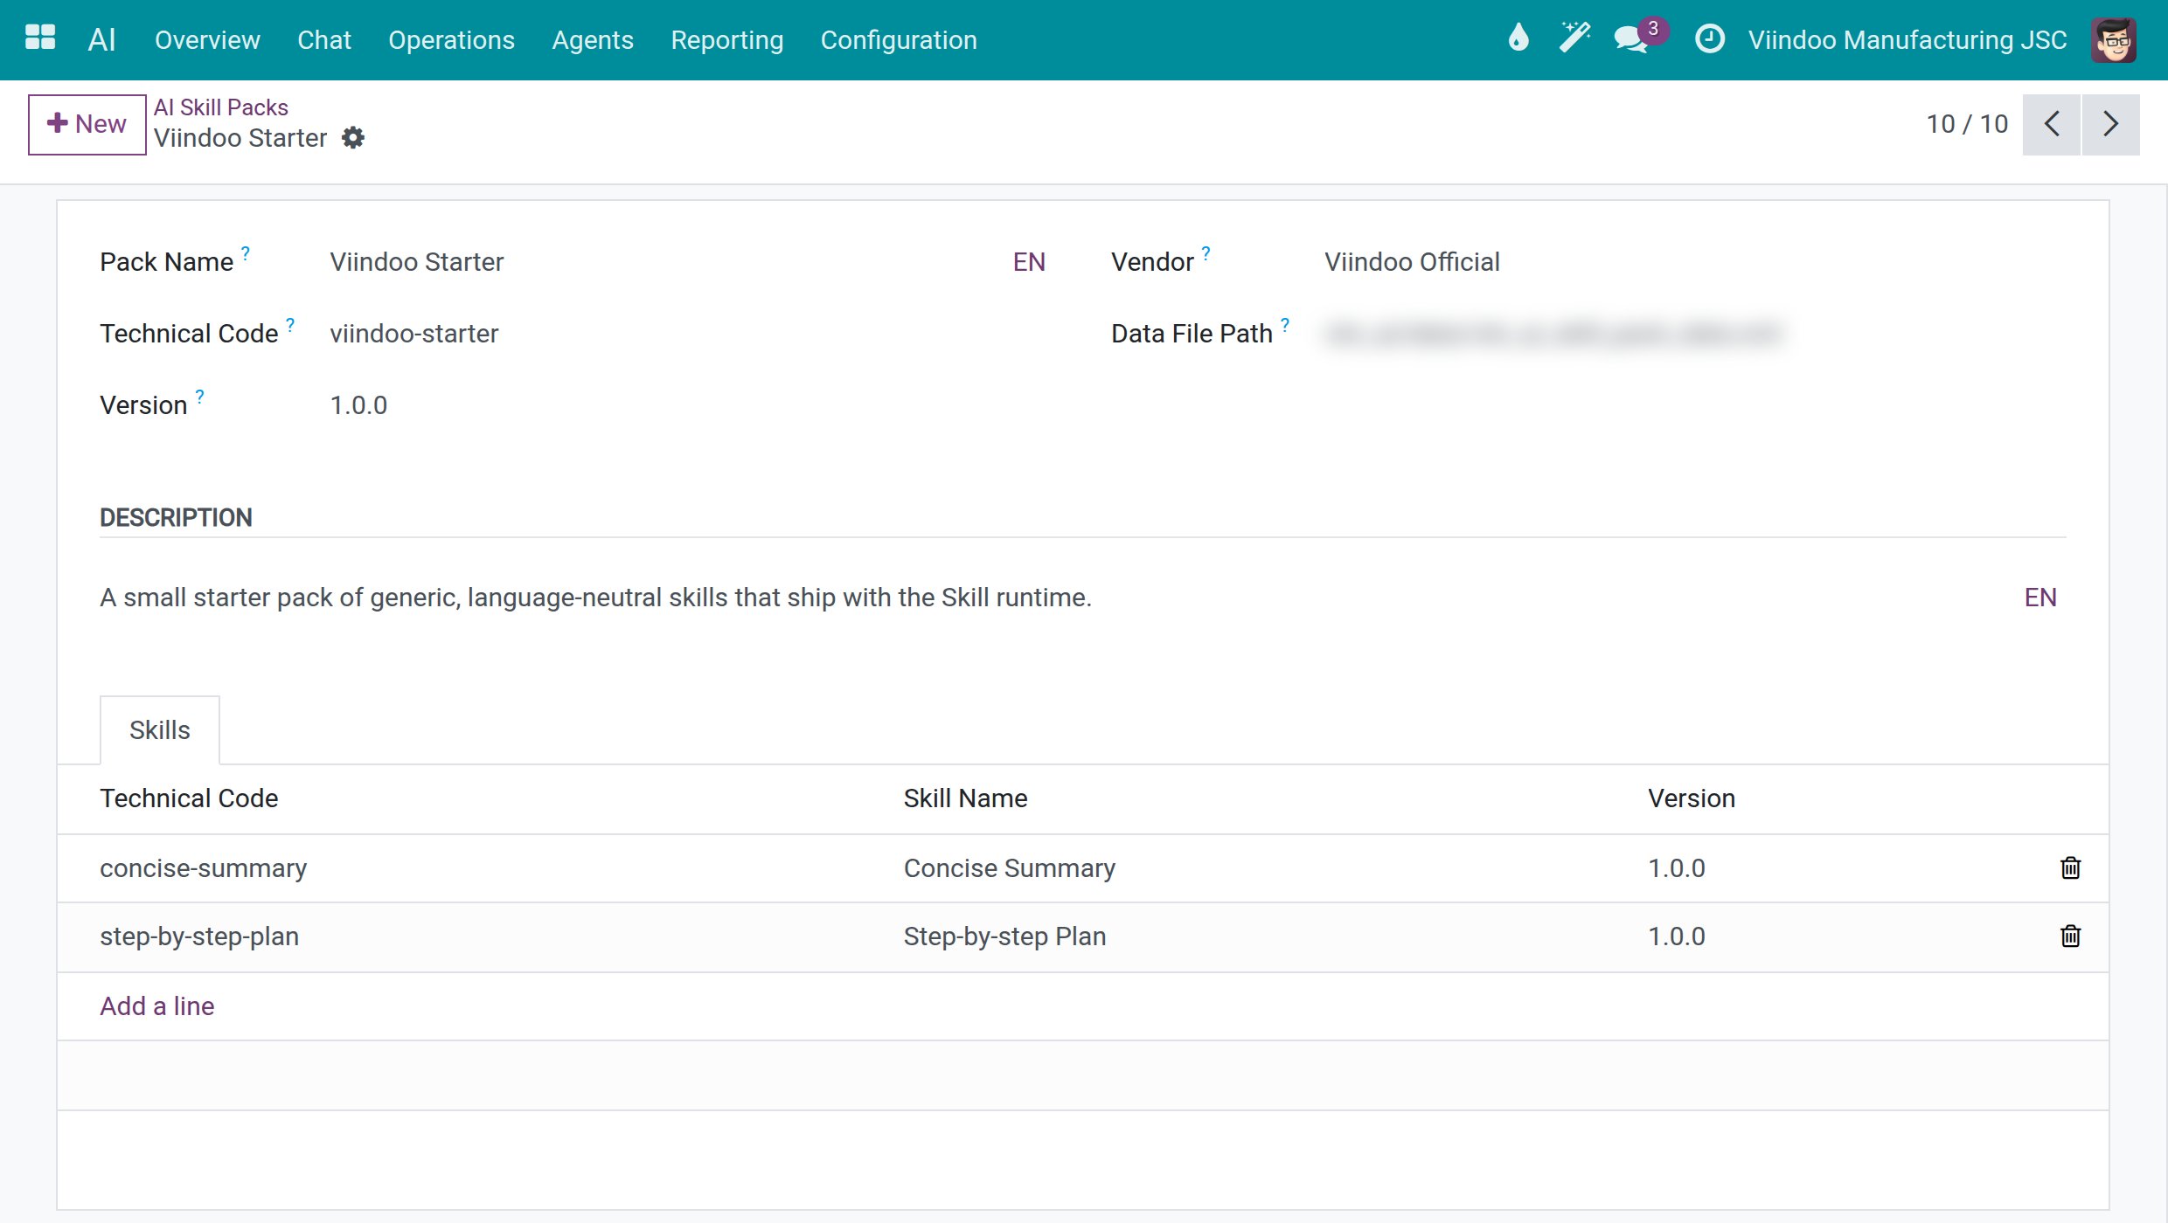
Task: Delete the concise-summary skill row
Action: (2070, 867)
